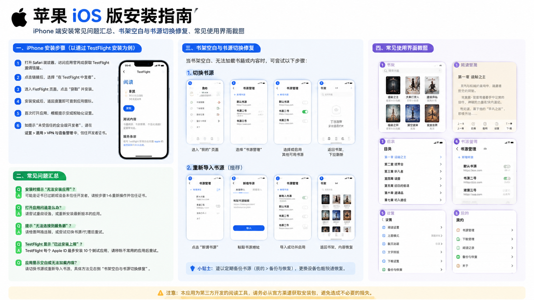
Task: Click the 下载管理 icon in the 我的 panel
Action: pos(458,239)
